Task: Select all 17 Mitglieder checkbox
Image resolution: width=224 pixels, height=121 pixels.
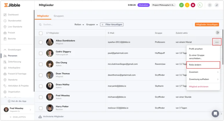Action: point(41,33)
